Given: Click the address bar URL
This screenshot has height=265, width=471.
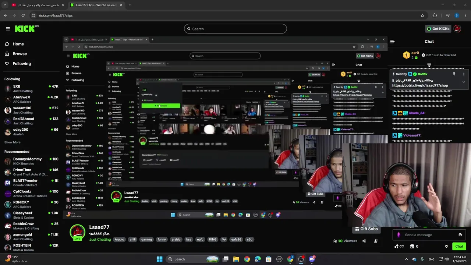Looking at the screenshot, I should [x=56, y=15].
